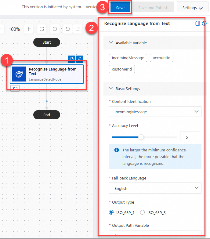The image size is (210, 239).
Task: Click the Accuracy Level value field
Action: 190,137
